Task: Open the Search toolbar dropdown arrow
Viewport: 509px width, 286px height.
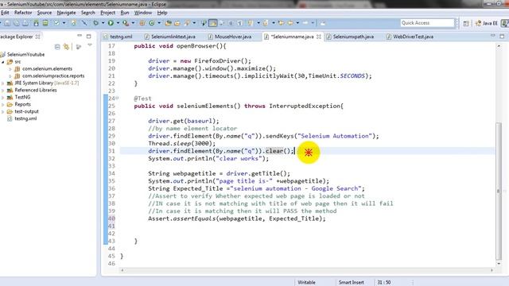Action: [194, 23]
